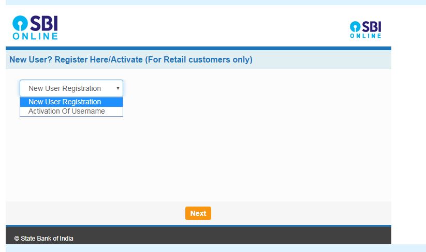Screen dimensions: 426x252
Task: Select the highlighted New User Registration option
Action: 71,102
